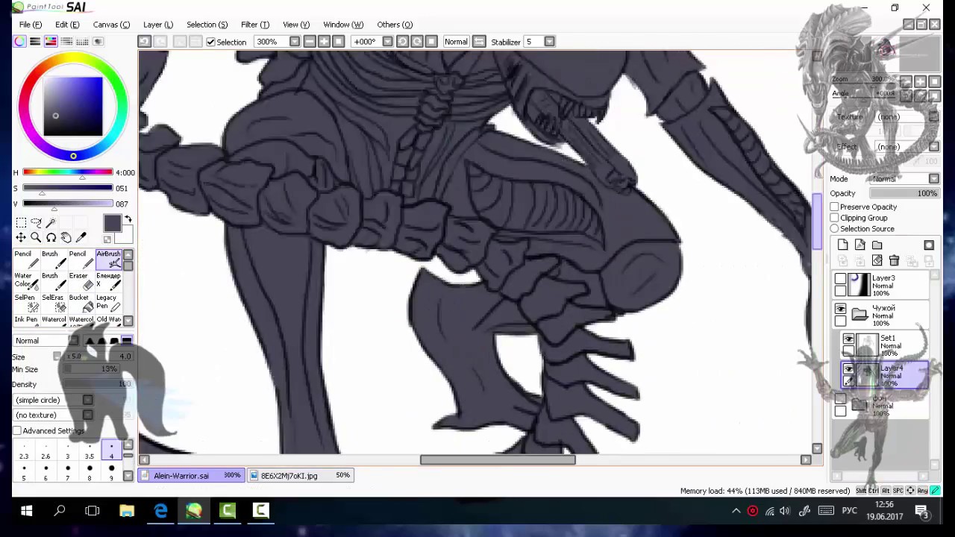Select the AirBrush tool

(x=108, y=259)
